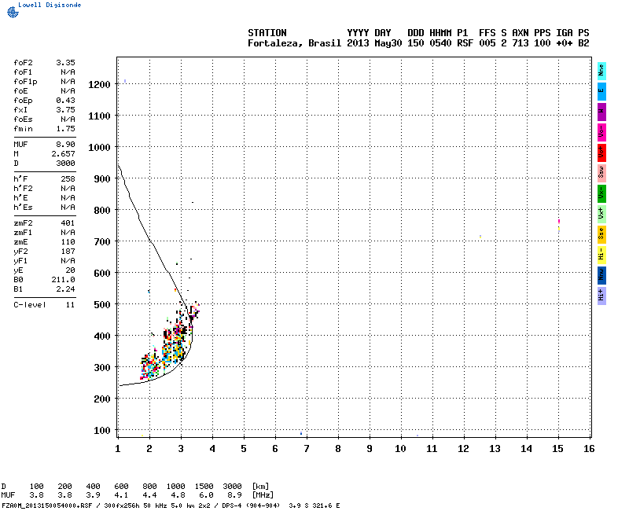Select the yellow Hi- legend swatch

(x=601, y=255)
